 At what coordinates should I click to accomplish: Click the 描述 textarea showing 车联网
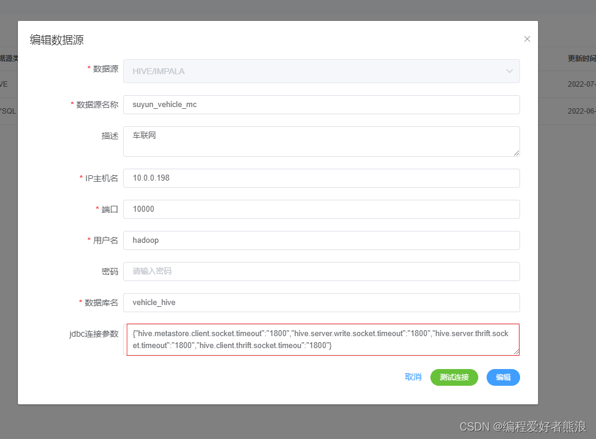point(322,141)
